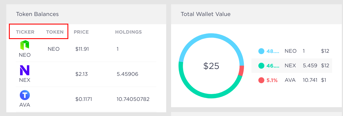The image size is (343, 116).
Task: Click the NEX price $2.13
Action: point(82,74)
